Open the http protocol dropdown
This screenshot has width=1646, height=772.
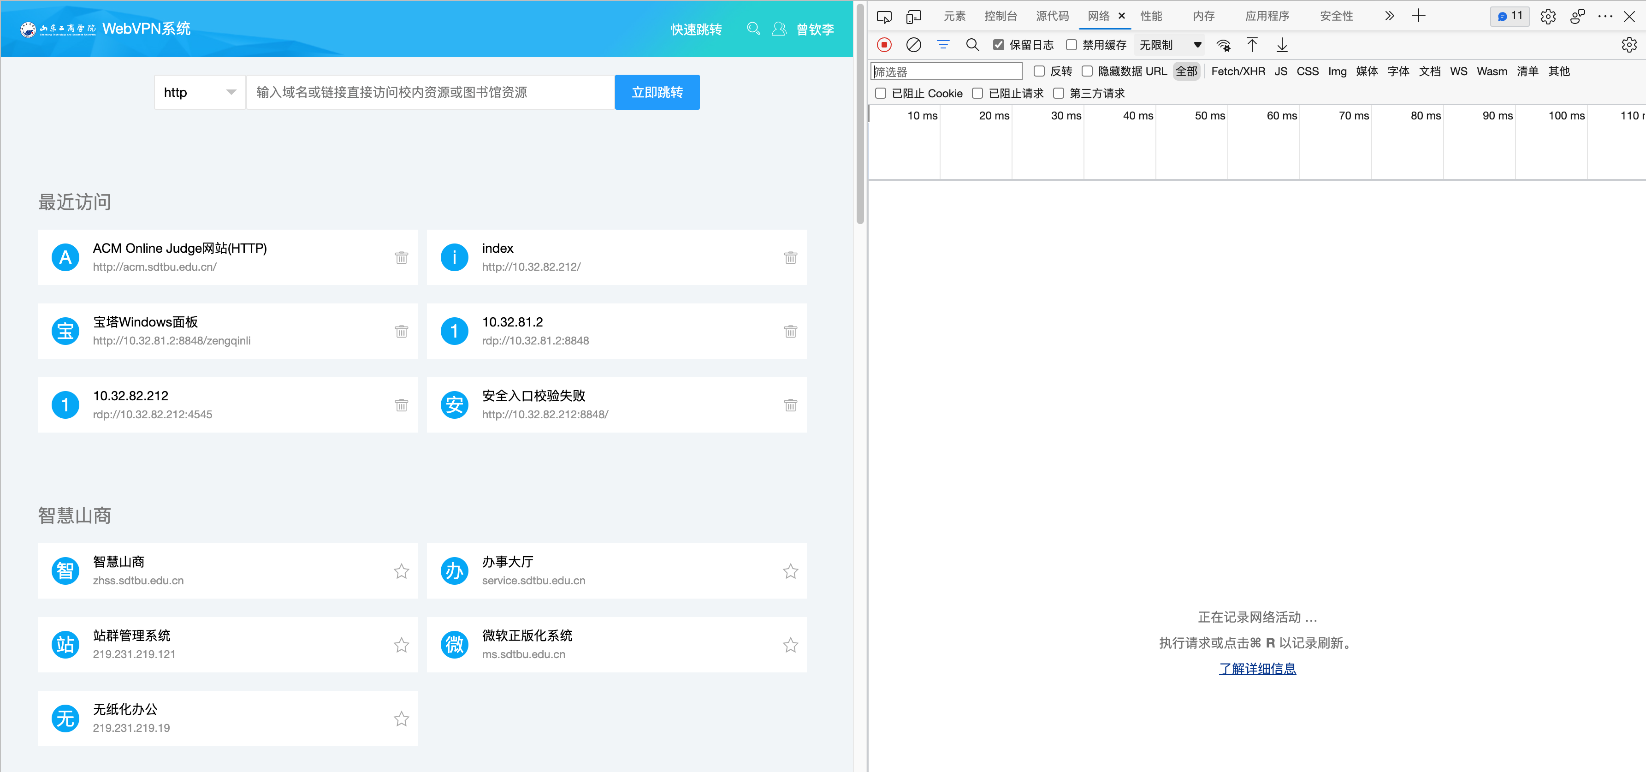pyautogui.click(x=199, y=93)
